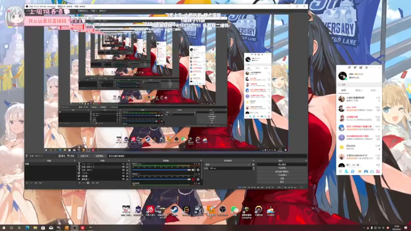Click the profile avatar in QQ window header
The height and width of the screenshot is (231, 411).
tap(343, 76)
